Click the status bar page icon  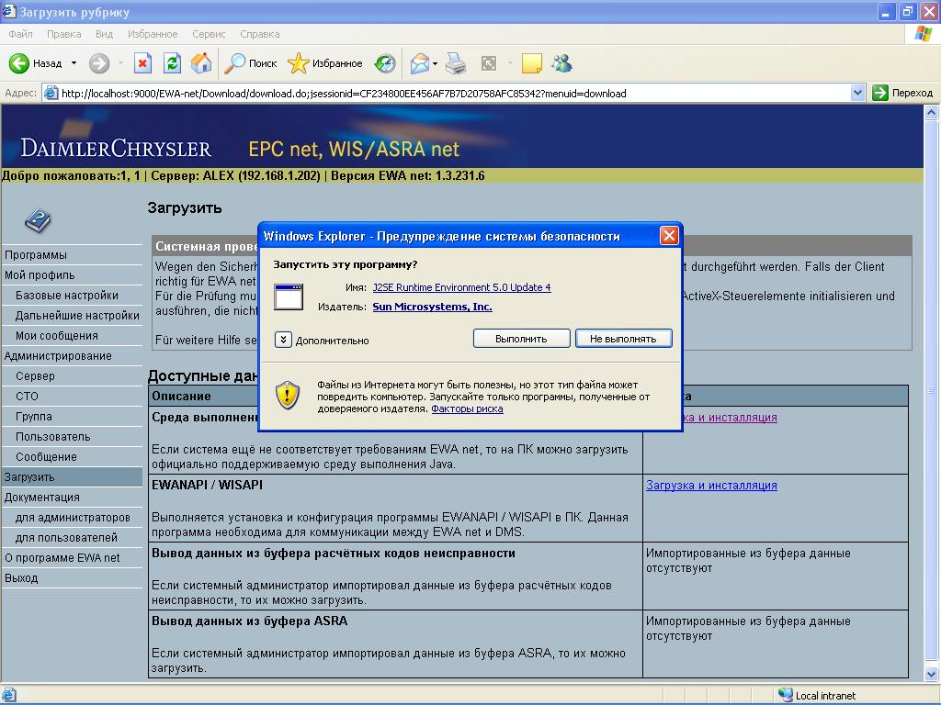pyautogui.click(x=9, y=695)
